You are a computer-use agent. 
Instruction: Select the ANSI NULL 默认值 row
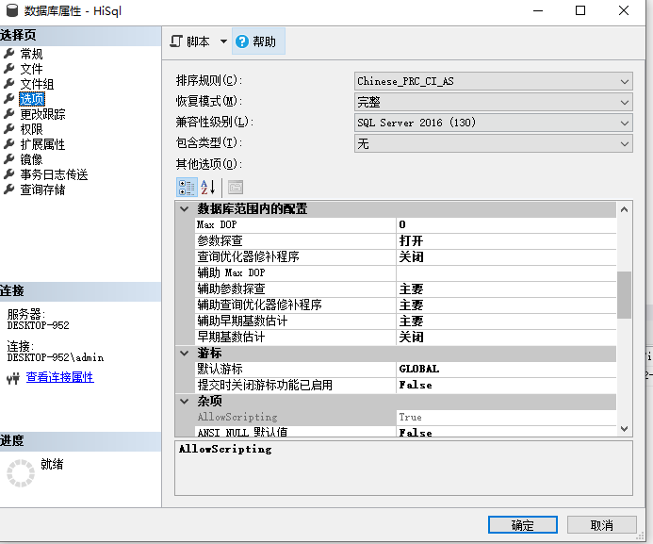pyautogui.click(x=405, y=432)
